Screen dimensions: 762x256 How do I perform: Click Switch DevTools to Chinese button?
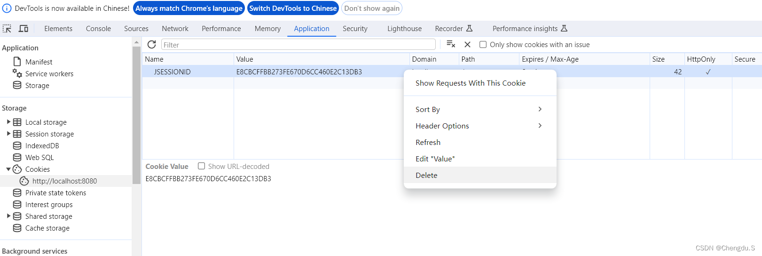pyautogui.click(x=293, y=8)
